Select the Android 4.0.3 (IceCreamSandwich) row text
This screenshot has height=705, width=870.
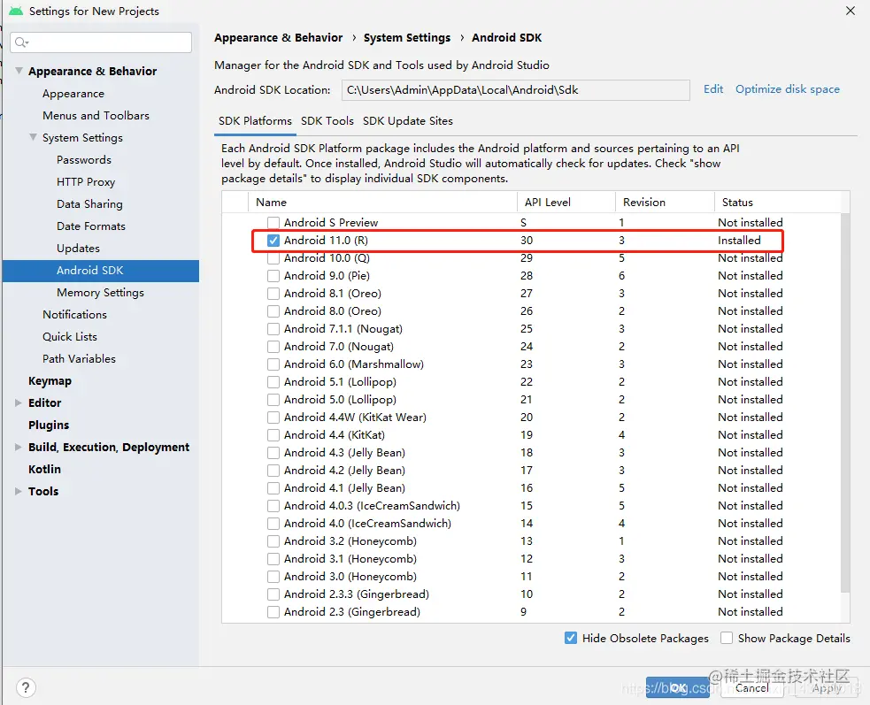pos(372,506)
